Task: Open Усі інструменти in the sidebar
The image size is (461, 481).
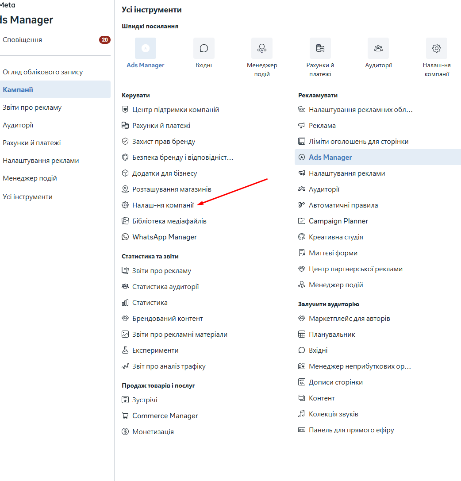Action: [27, 196]
